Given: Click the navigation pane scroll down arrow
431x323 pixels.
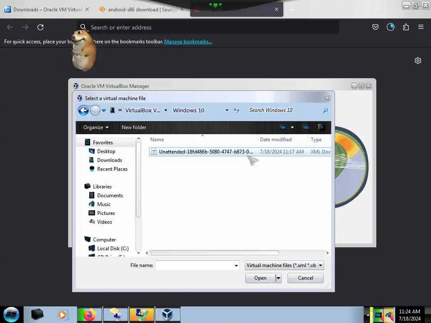Looking at the screenshot, I should coord(138,253).
